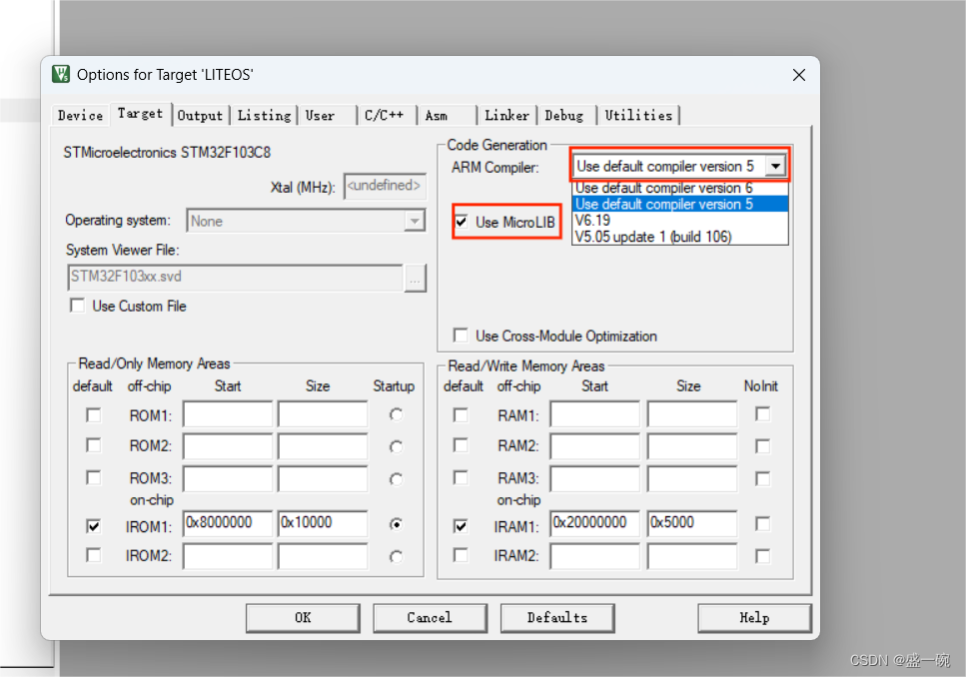Click IRAM1 Start field 0x20000000

tap(595, 523)
